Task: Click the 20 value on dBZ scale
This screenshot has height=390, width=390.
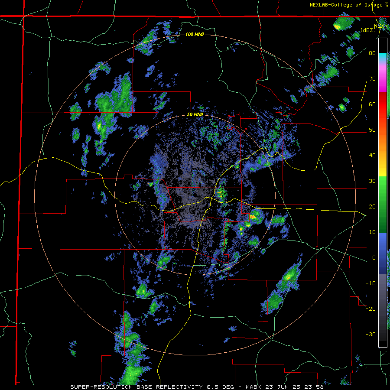Action: click(x=372, y=207)
